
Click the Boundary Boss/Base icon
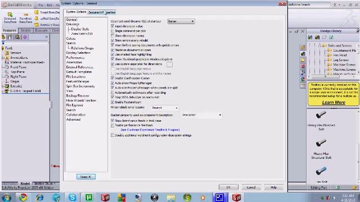click(x=37, y=24)
